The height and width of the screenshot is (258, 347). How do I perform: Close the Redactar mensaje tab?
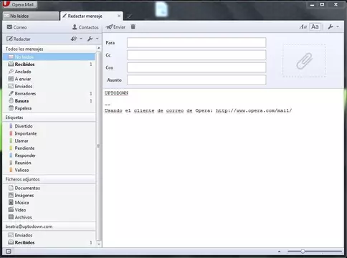pyautogui.click(x=119, y=16)
